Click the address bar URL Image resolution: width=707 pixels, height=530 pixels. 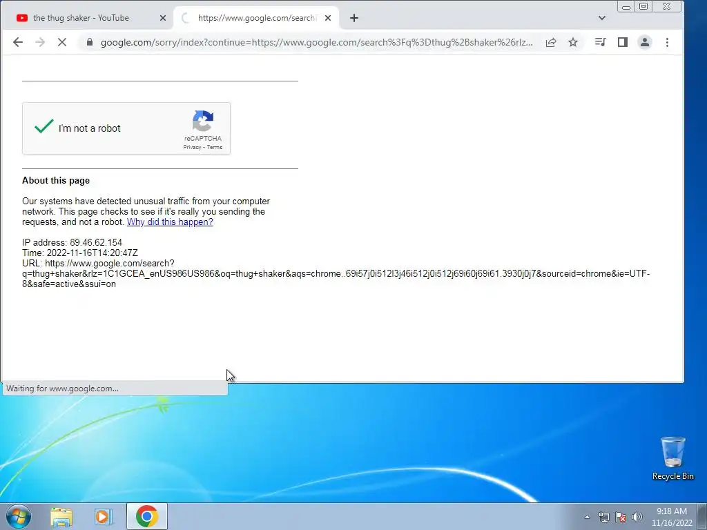click(x=316, y=42)
